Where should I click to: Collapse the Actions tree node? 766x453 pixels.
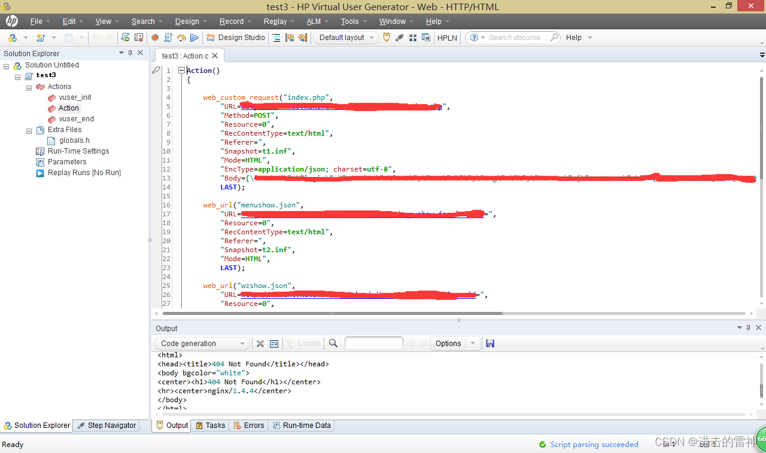(x=29, y=87)
